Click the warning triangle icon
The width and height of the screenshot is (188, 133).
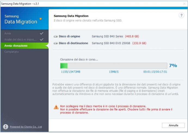(x=56, y=107)
